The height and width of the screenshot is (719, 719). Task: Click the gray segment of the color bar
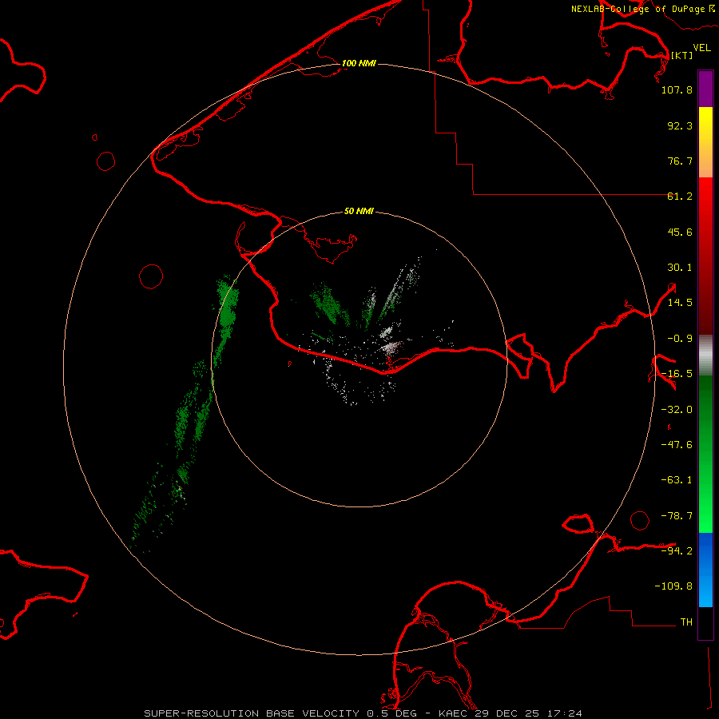coord(705,356)
